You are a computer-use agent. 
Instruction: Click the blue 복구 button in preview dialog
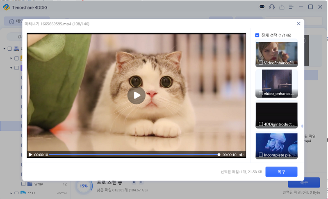click(281, 172)
